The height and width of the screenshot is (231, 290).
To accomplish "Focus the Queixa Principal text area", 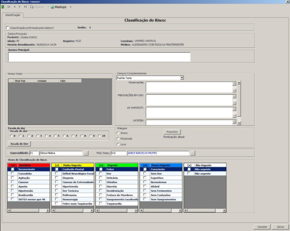I will point(99,57).
